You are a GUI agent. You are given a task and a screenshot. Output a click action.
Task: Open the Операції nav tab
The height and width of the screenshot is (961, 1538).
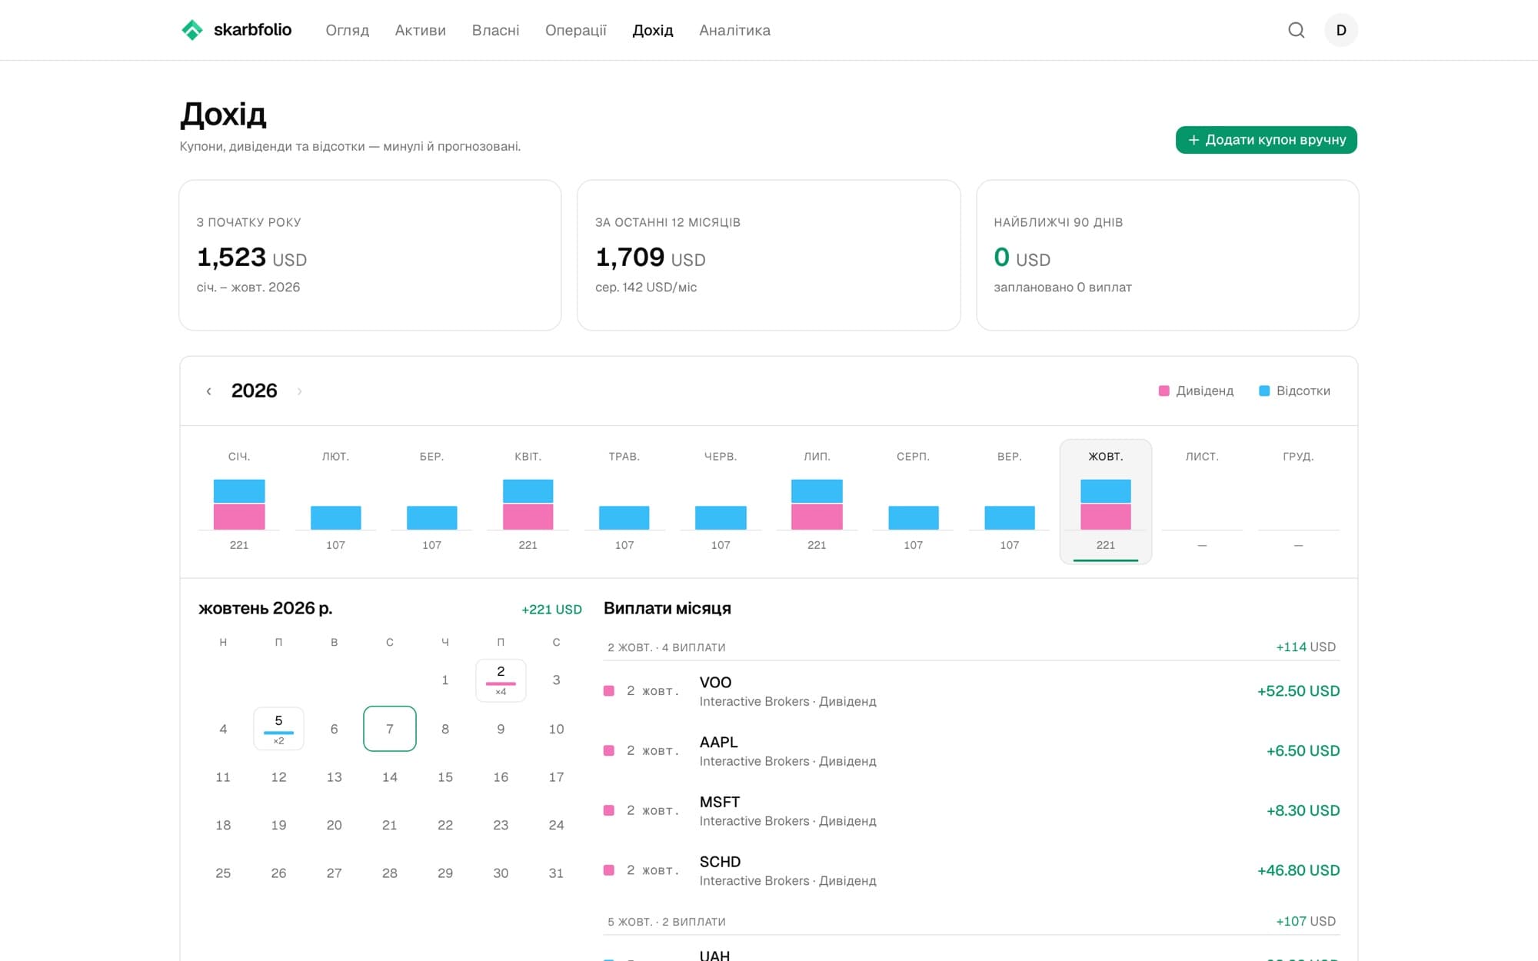pyautogui.click(x=575, y=30)
